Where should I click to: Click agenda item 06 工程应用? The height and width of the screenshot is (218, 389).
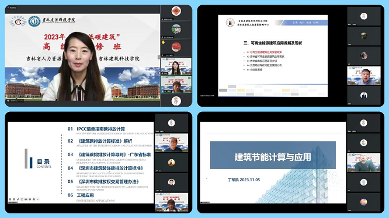click(x=81, y=195)
